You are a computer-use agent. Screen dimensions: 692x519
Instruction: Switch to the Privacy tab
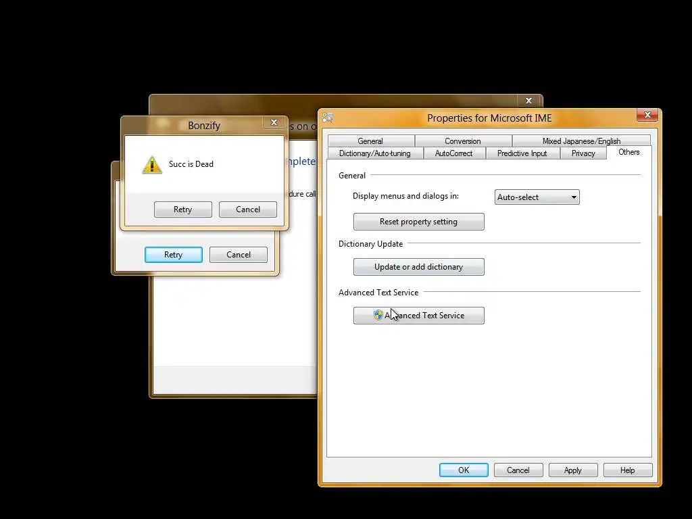click(x=583, y=153)
